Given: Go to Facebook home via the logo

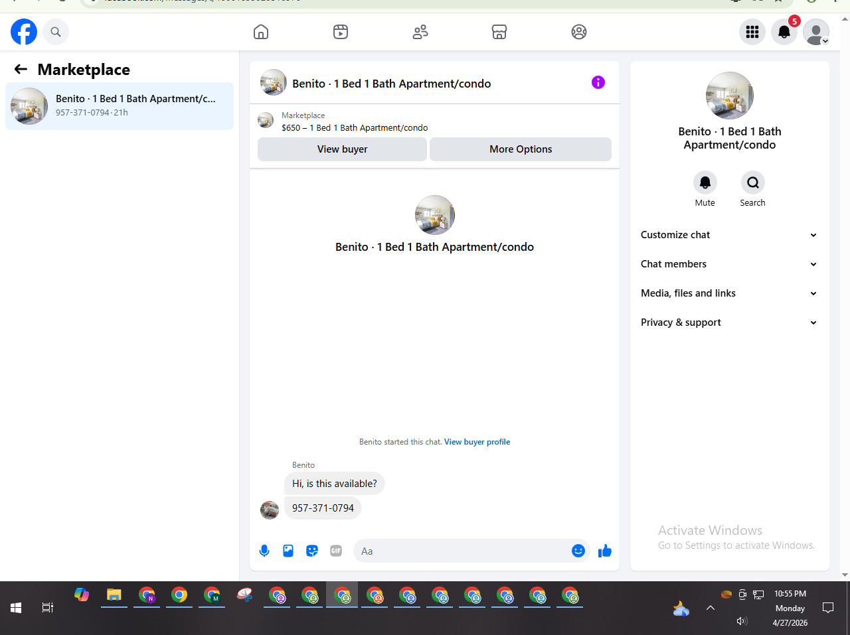Looking at the screenshot, I should 24,32.
